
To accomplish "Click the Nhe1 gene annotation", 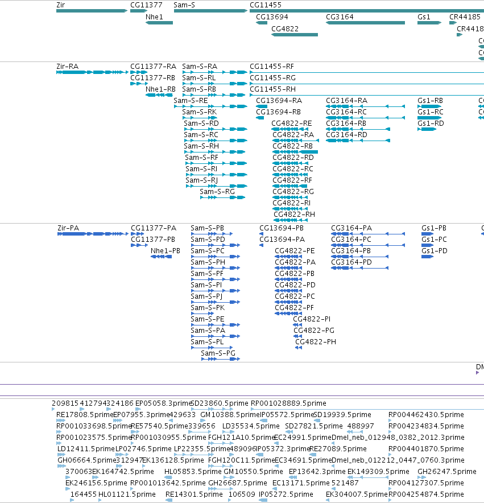I will coord(159,23).
